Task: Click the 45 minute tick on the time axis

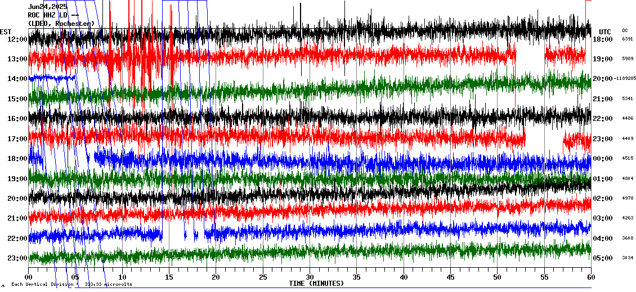Action: pos(450,277)
